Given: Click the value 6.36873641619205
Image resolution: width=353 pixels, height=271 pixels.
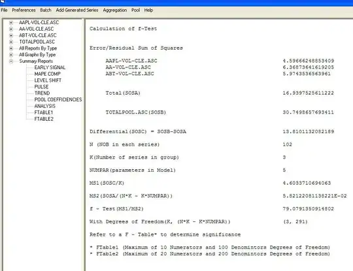Looking at the screenshot, I should (309, 67).
